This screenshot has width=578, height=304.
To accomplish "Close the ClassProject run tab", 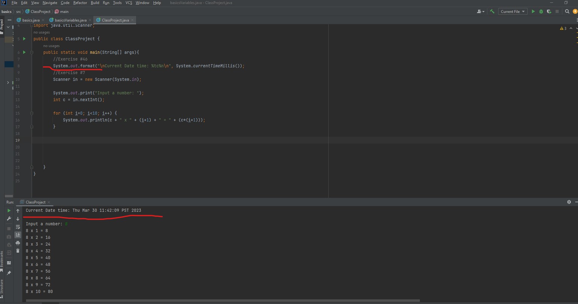I will [x=49, y=202].
